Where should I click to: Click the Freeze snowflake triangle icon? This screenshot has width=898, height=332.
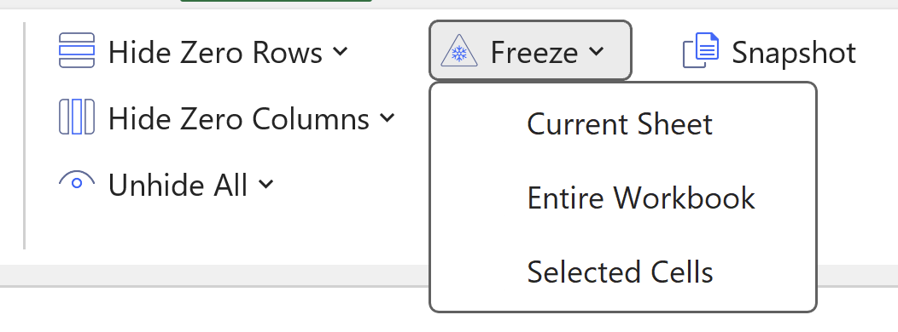[x=459, y=50]
